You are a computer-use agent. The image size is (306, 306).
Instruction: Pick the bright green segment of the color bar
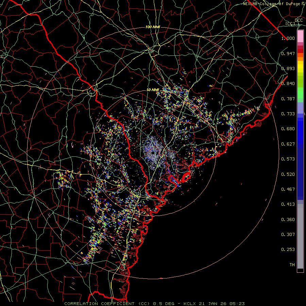point(300,93)
